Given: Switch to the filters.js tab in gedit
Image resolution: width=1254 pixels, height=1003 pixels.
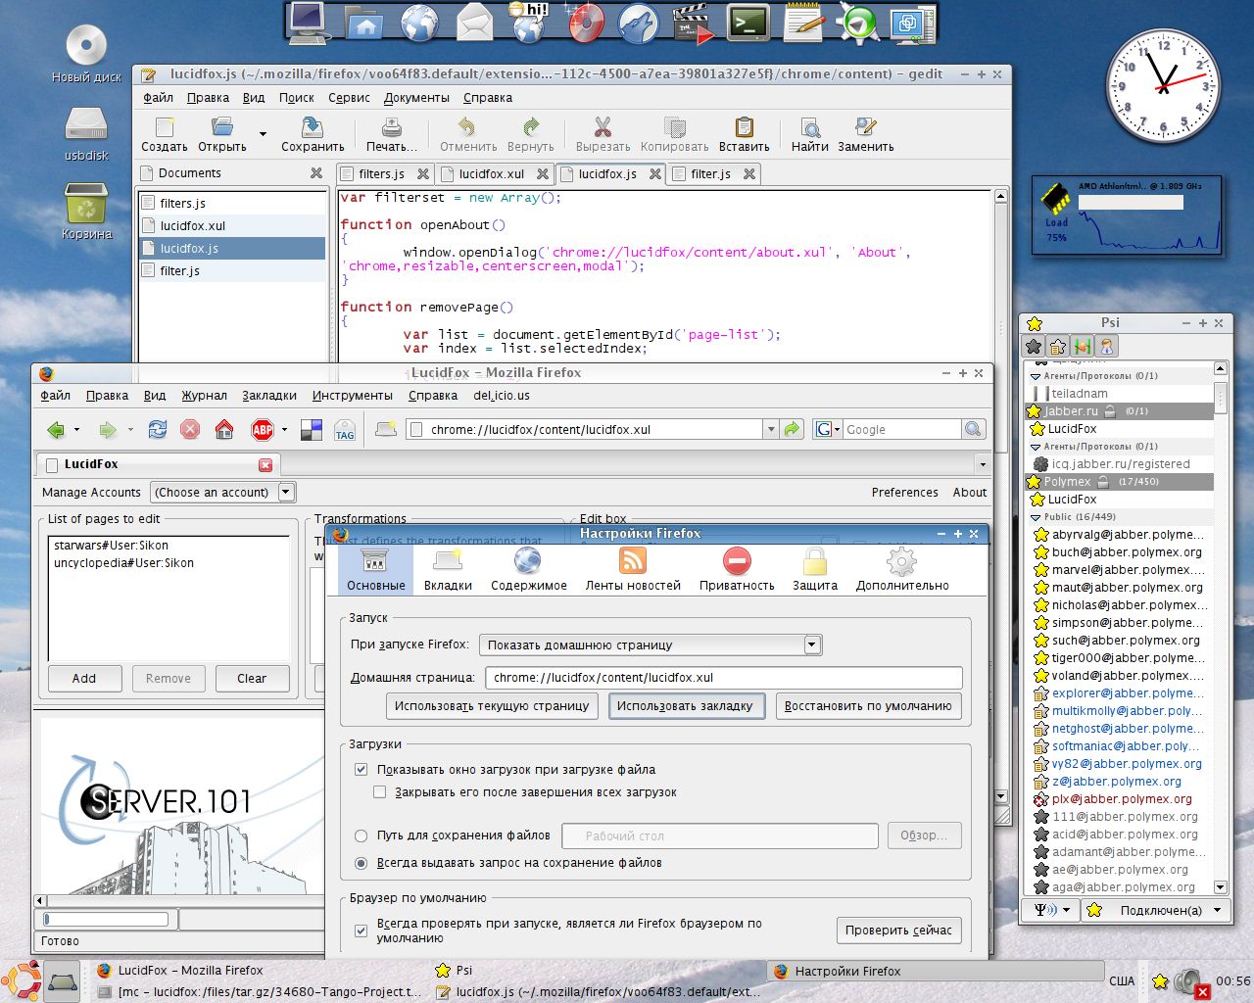Looking at the screenshot, I should [382, 174].
